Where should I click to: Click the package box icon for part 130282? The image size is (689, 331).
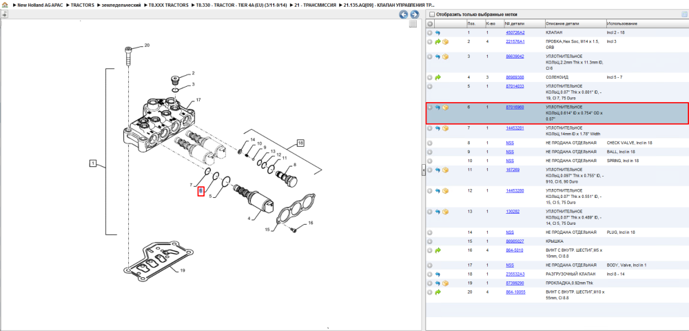click(445, 212)
